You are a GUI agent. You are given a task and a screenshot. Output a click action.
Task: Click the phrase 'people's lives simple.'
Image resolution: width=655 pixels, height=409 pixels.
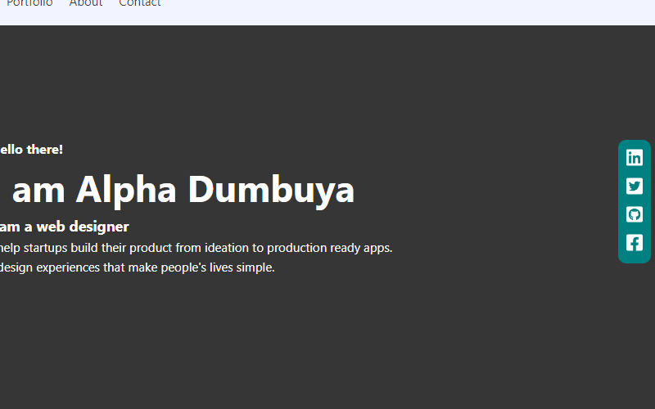218,267
